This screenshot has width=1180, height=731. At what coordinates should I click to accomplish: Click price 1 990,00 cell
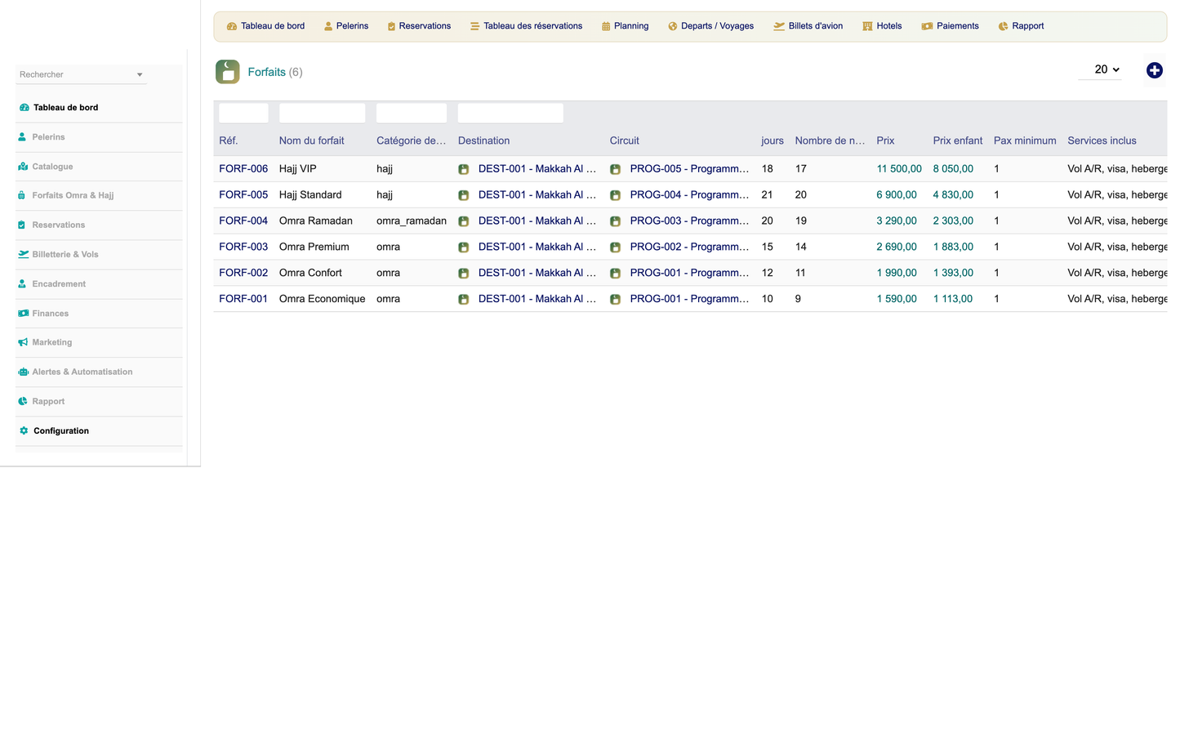point(897,273)
